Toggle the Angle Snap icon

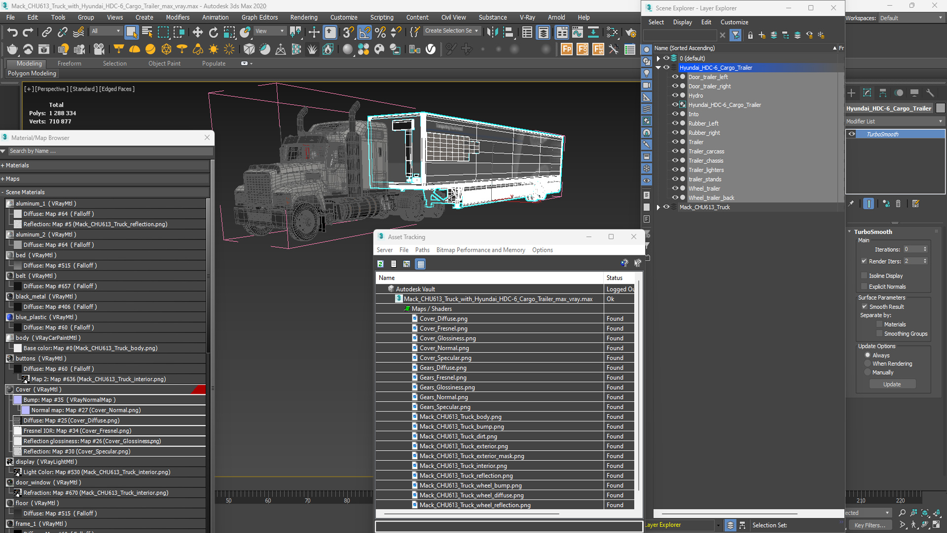pyautogui.click(x=364, y=33)
